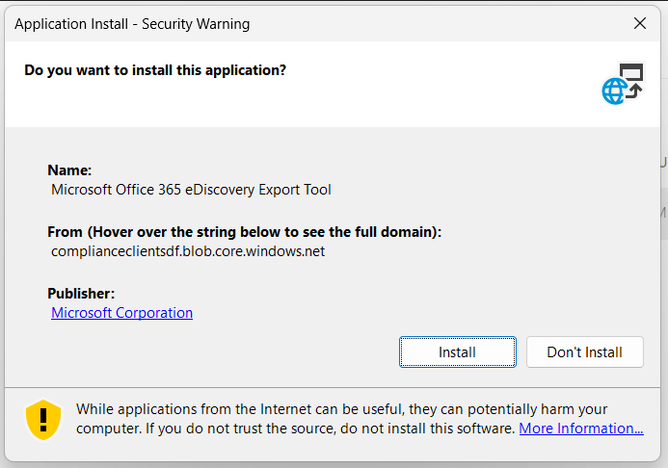The image size is (668, 468).
Task: Click the Publisher: label
Action: (81, 294)
